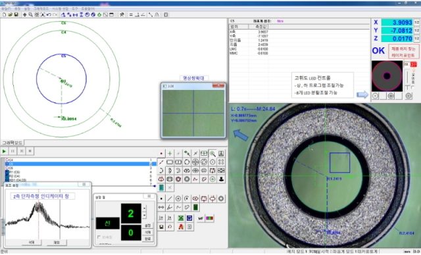Click the undo arrow in the toolbar
The image size is (421, 255).
click(x=49, y=14)
